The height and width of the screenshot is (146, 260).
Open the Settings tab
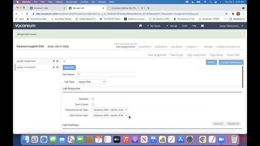[208, 47]
